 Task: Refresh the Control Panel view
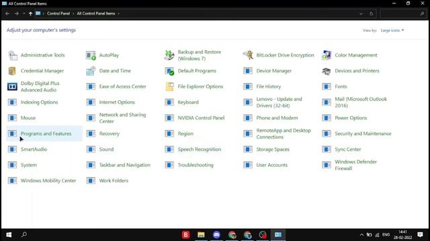(372, 13)
